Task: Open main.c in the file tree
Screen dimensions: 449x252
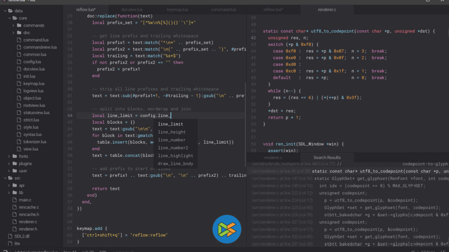Action: (x=25, y=200)
